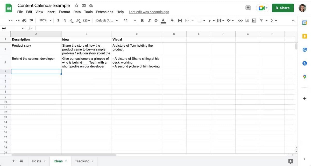Toggle strikethrough formatting
This screenshot has width=311, height=166.
tap(156, 21)
